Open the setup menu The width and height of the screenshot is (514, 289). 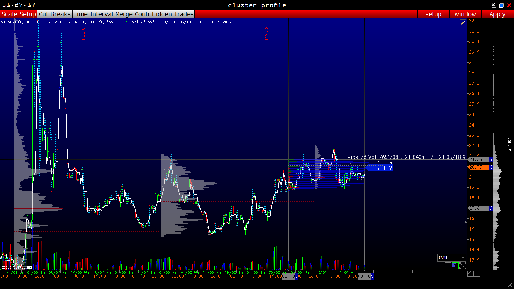point(433,14)
